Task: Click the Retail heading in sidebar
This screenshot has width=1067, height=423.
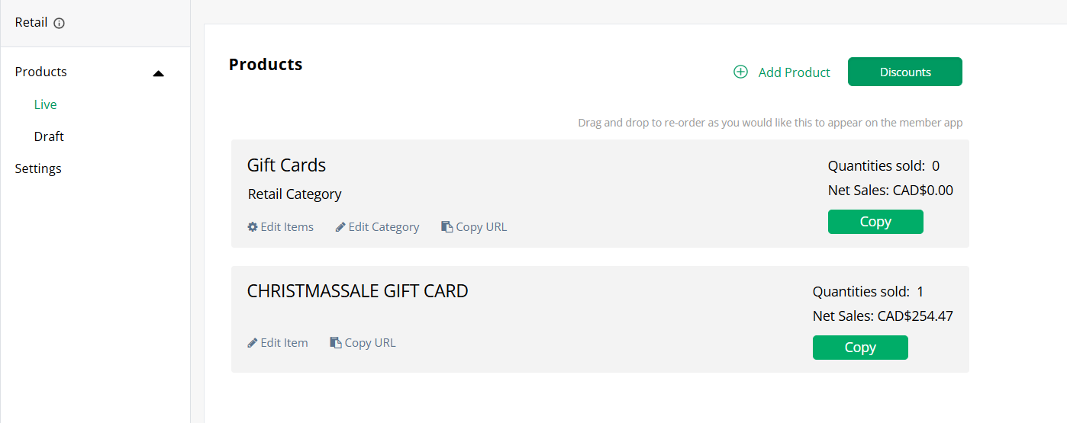Action: point(31,22)
